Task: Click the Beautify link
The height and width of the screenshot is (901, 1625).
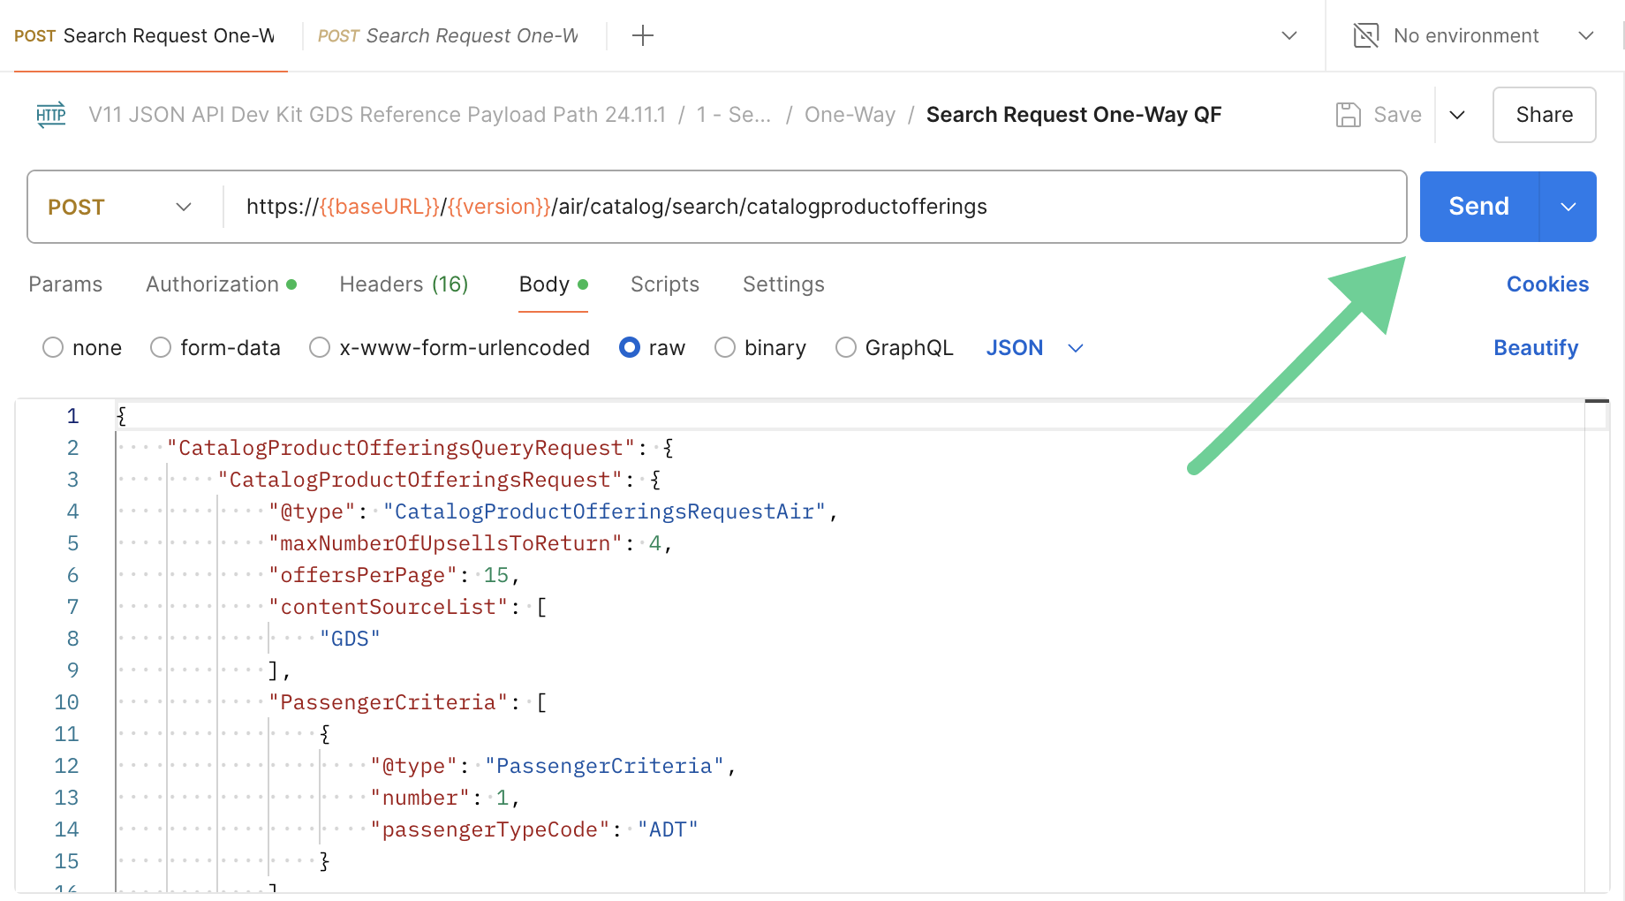Action: pos(1535,348)
